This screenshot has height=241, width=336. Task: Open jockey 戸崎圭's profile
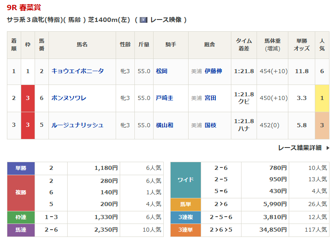165,98
